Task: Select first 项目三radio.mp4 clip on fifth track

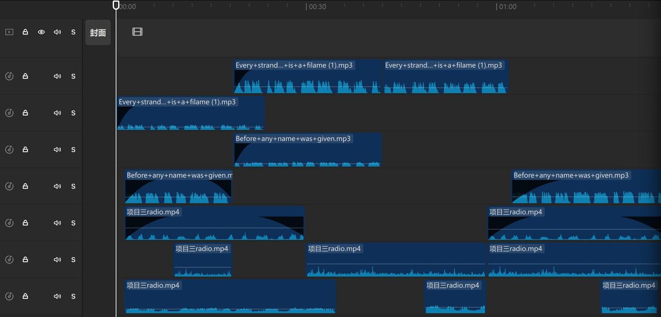Action: 214,223
